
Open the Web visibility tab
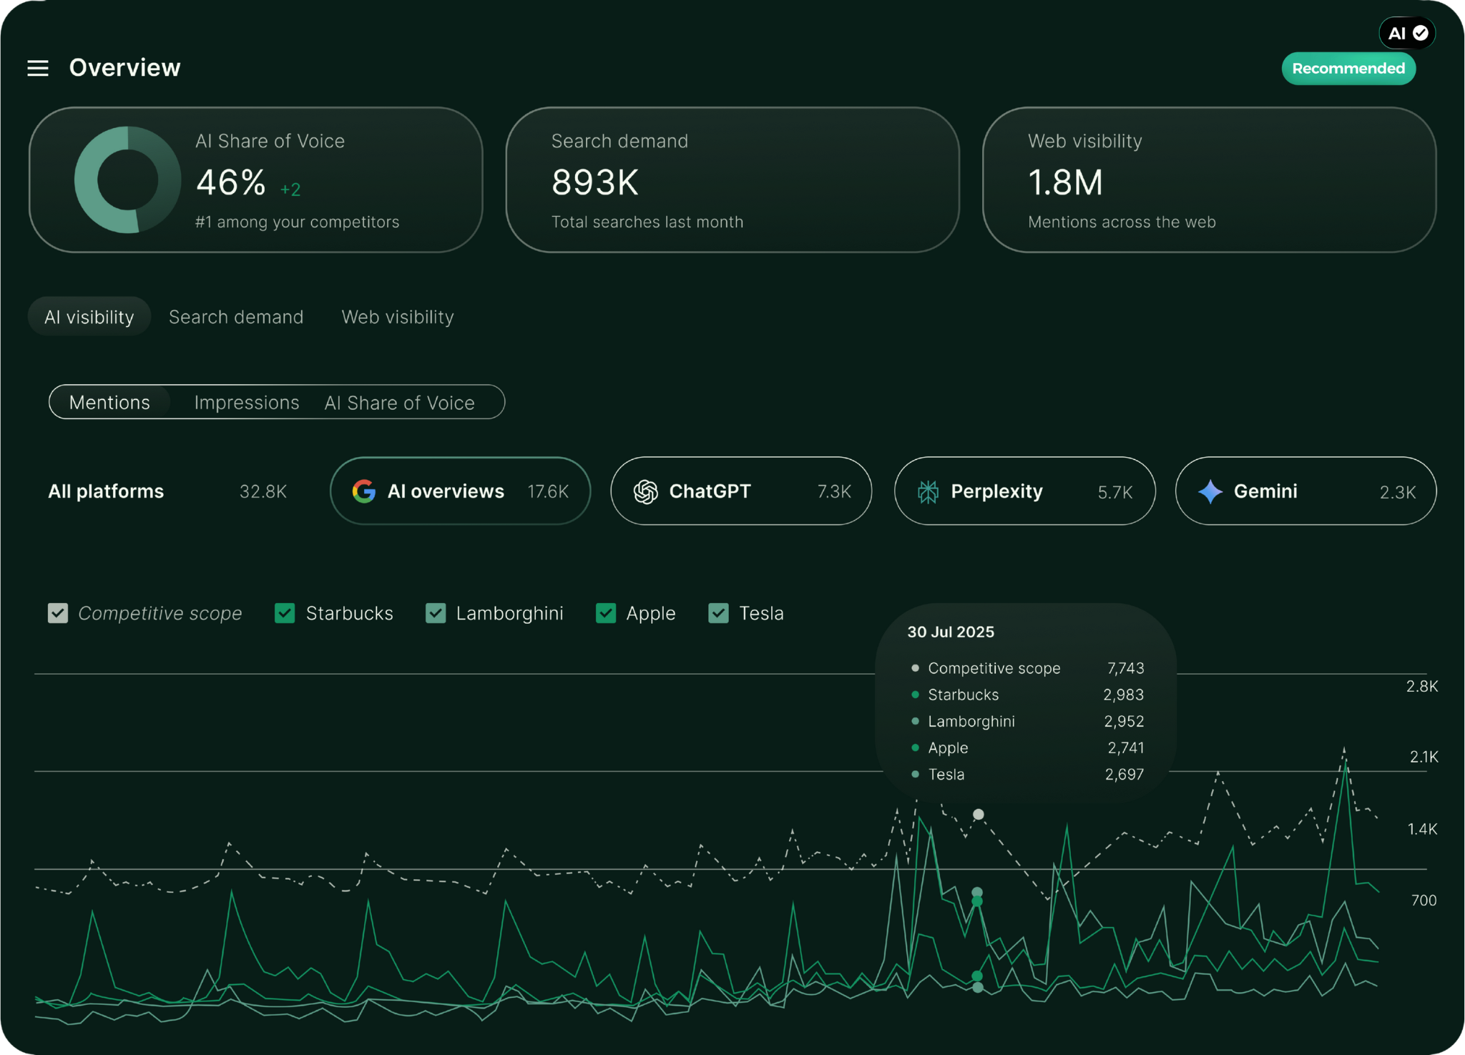(x=398, y=316)
